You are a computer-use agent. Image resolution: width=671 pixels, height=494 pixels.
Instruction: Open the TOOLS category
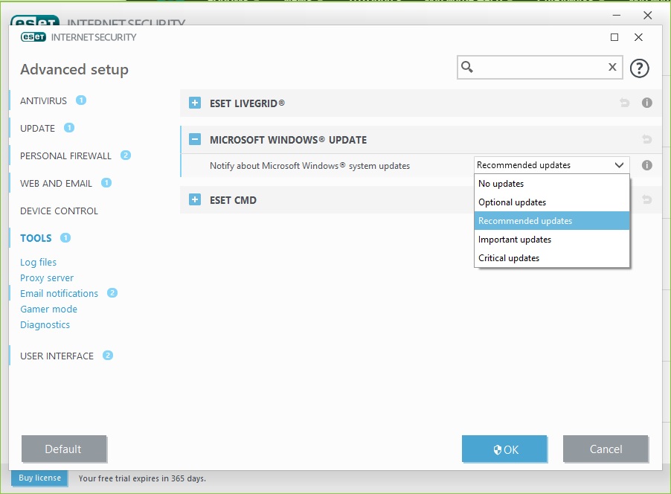(36, 238)
